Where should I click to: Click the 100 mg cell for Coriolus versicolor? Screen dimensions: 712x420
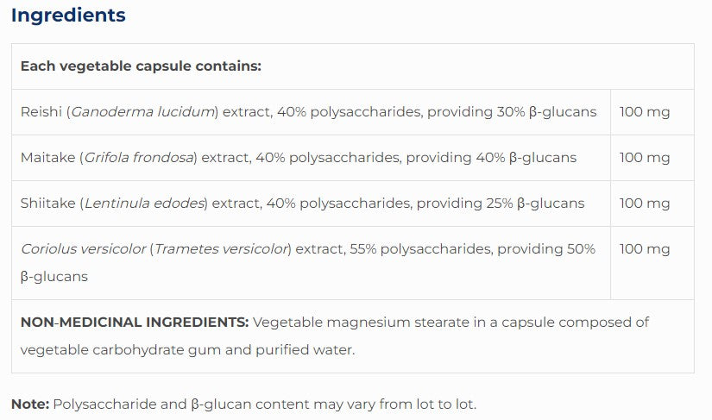(x=645, y=249)
